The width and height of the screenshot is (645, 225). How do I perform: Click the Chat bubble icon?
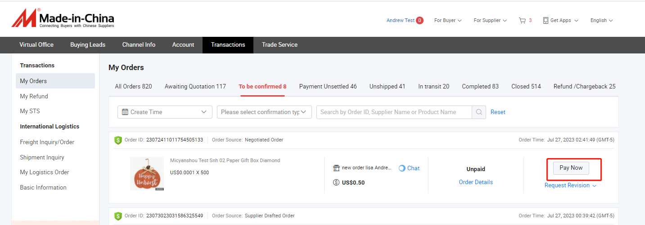[402, 168]
